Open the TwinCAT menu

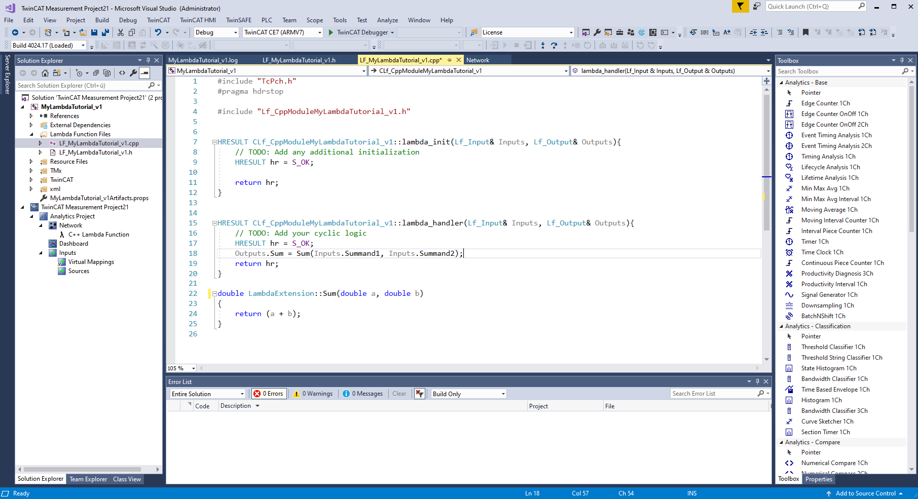pyautogui.click(x=158, y=20)
